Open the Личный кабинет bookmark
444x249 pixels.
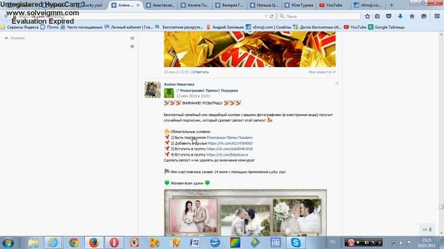point(129,27)
